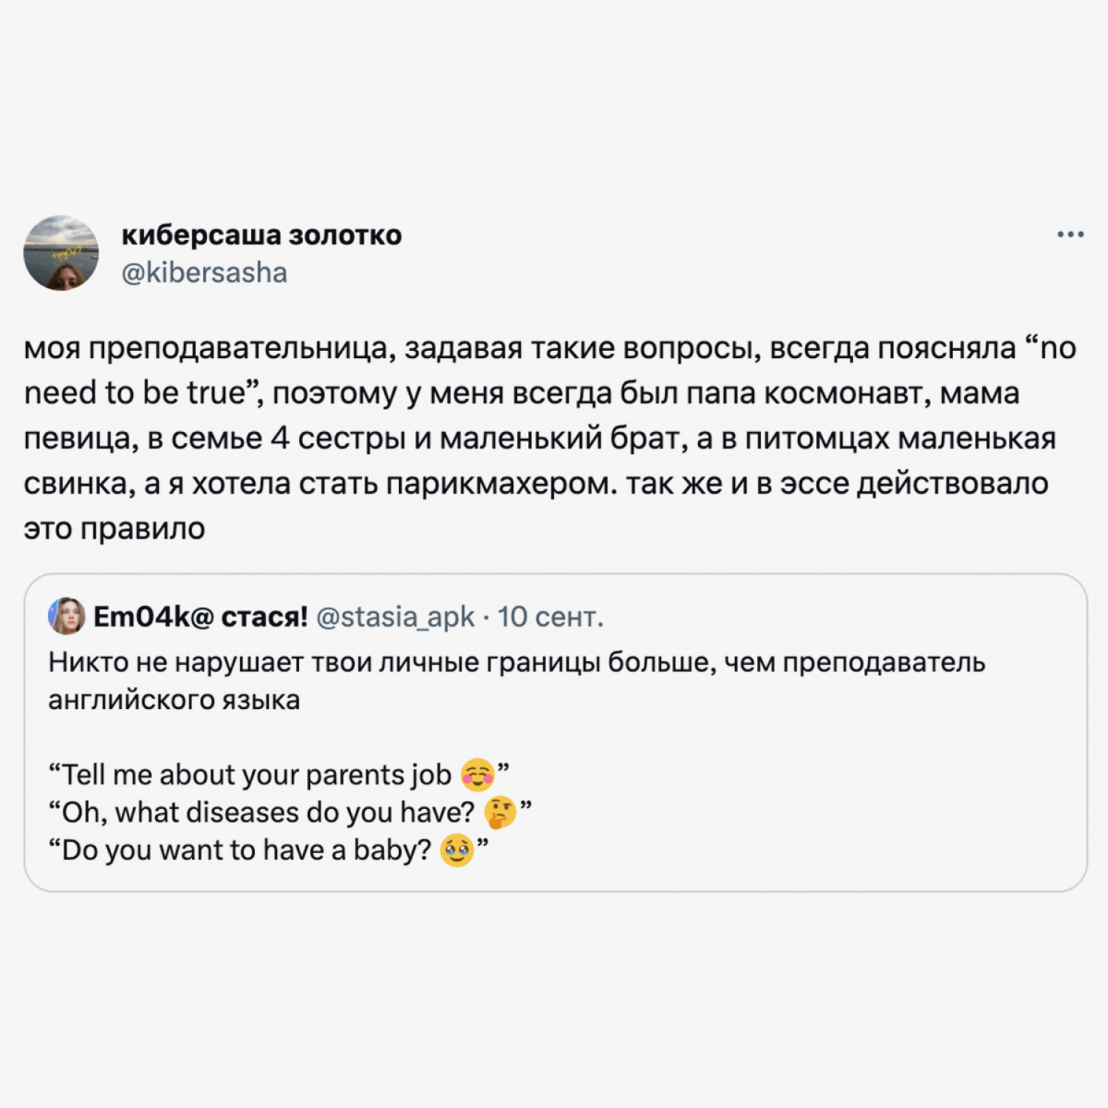Click the thinking face emoji
This screenshot has width=1108, height=1108.
pyautogui.click(x=500, y=813)
